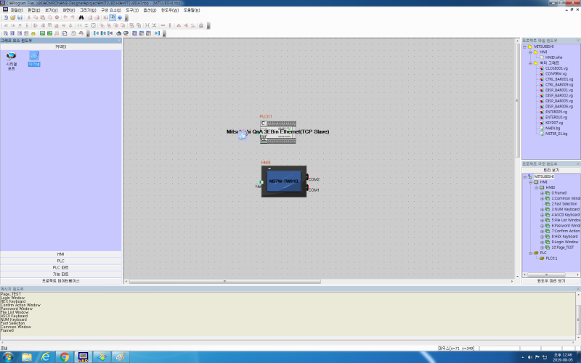
Task: Collapse the MITSUBISHI root node in file tree
Action: tap(525, 46)
